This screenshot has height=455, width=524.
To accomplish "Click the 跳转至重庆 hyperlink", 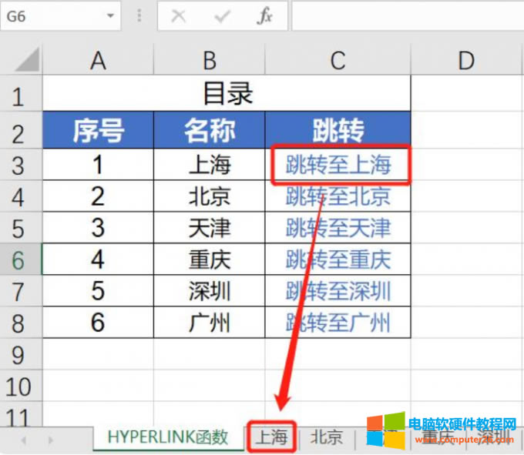I will [x=338, y=259].
